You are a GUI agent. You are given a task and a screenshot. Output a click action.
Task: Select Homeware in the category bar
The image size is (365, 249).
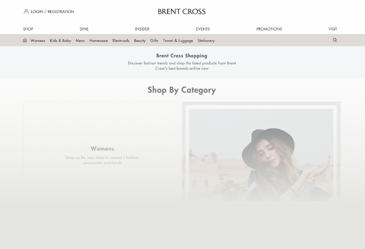coord(98,41)
